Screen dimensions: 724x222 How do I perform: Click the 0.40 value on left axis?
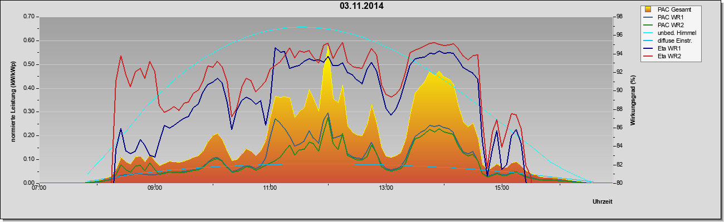(29, 88)
